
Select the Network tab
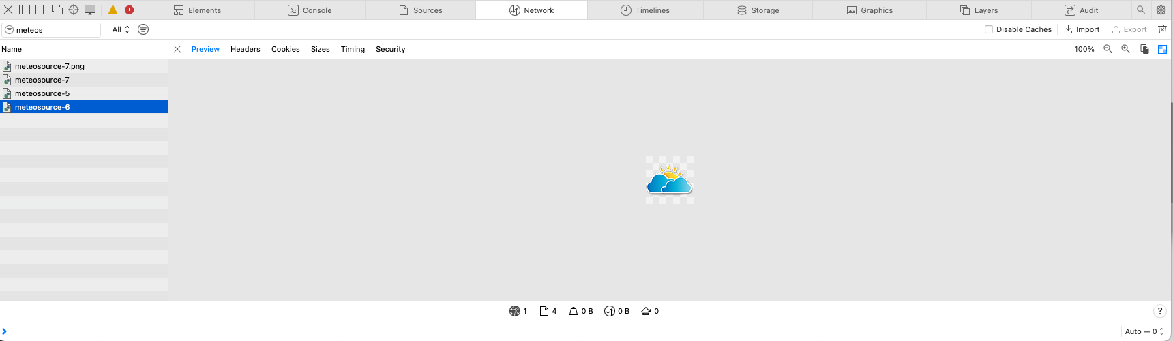531,10
